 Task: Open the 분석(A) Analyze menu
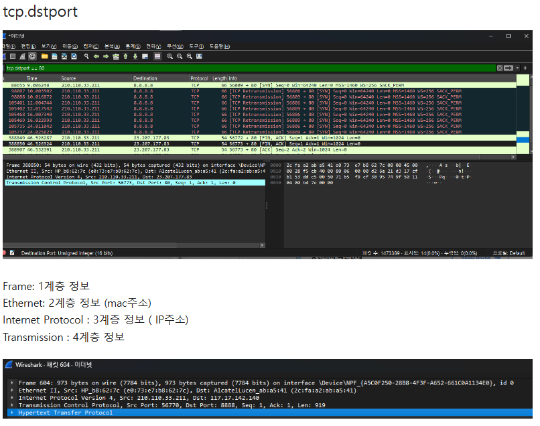(x=113, y=46)
